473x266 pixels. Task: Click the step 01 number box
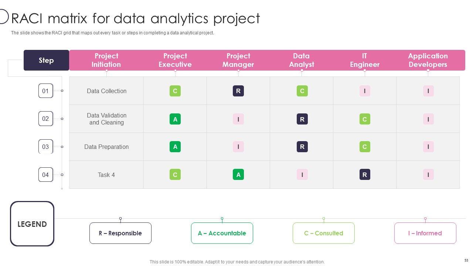click(45, 91)
